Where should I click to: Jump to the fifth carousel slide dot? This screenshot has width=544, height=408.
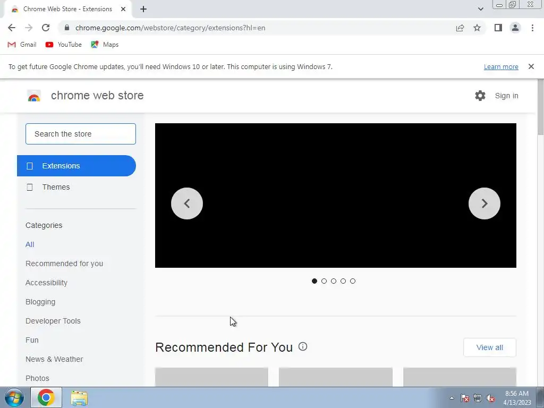(353, 281)
